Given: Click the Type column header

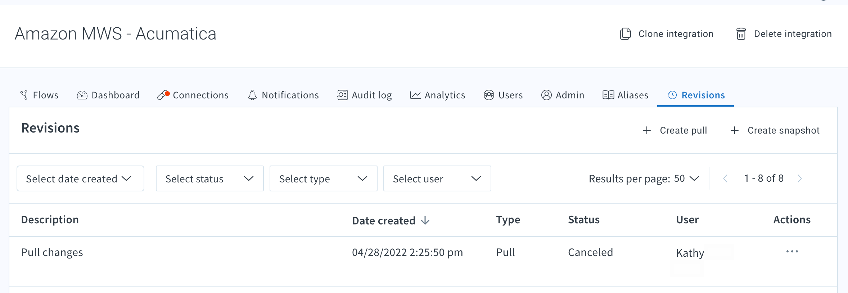Looking at the screenshot, I should (508, 220).
